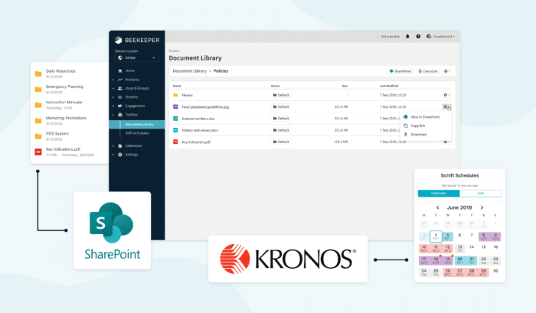Select June 4 on the calendar

click(436, 237)
